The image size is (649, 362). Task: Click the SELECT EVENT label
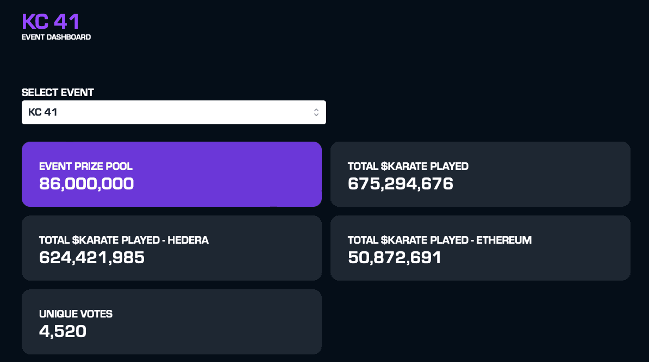(x=58, y=92)
